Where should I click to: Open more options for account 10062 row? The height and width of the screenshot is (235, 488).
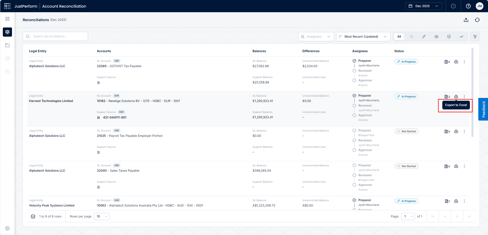464,201
